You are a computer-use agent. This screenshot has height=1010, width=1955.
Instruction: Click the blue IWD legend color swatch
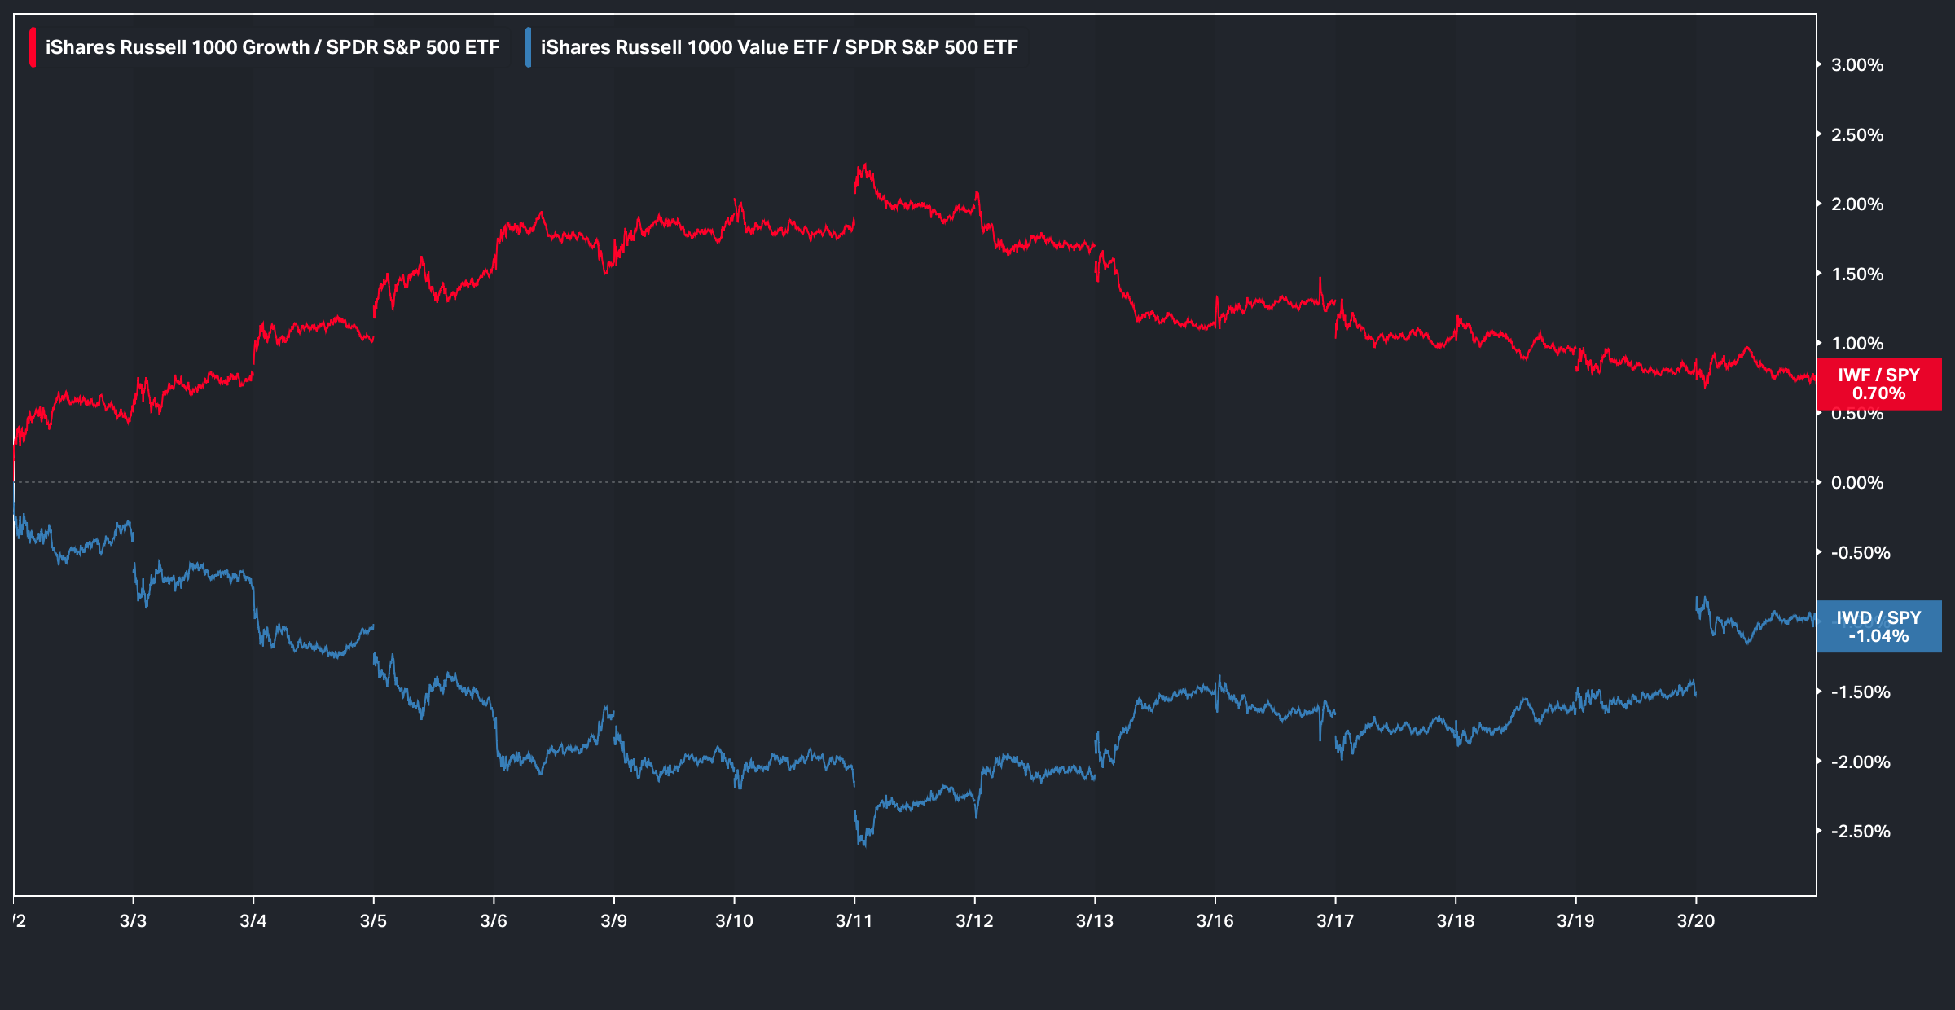pyautogui.click(x=528, y=47)
